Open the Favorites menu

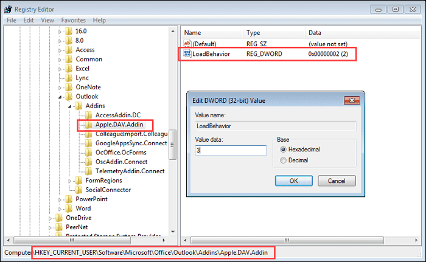73,20
